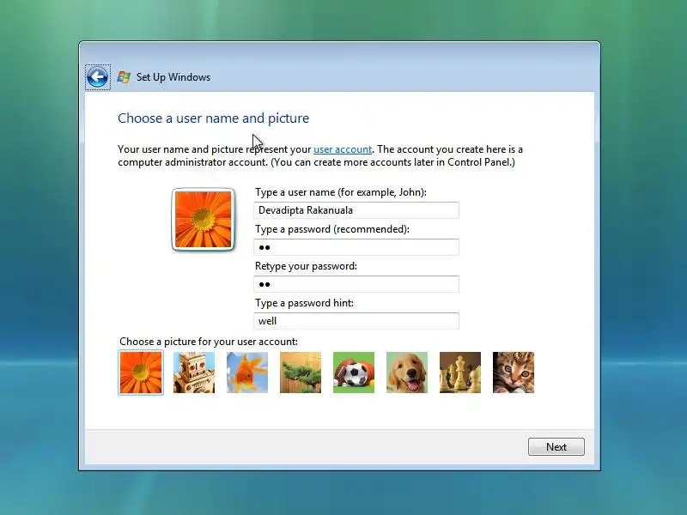
Task: Click the Retype your password label
Action: pyautogui.click(x=306, y=266)
